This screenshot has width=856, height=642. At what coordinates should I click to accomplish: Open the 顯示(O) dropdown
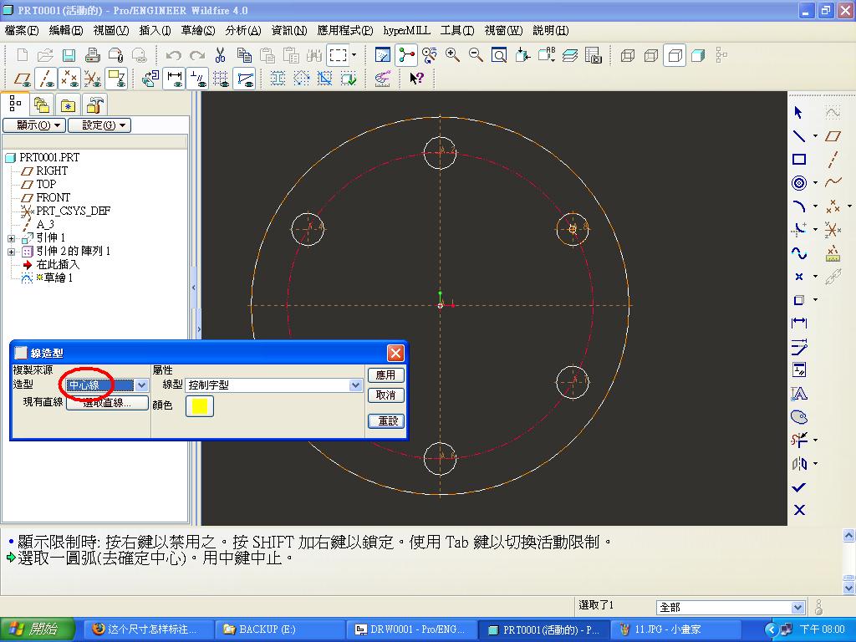(34, 125)
